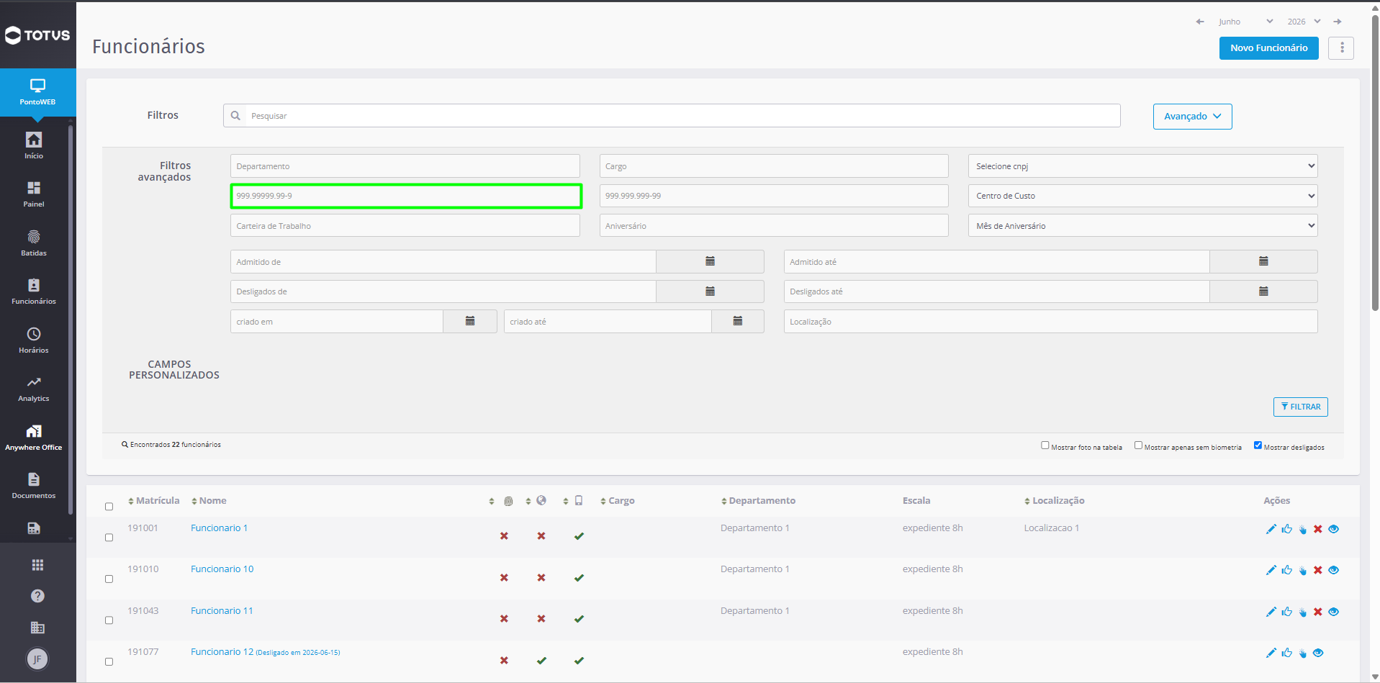Open the Desligados até calendar picker
1380x683 pixels.
pyautogui.click(x=1263, y=291)
